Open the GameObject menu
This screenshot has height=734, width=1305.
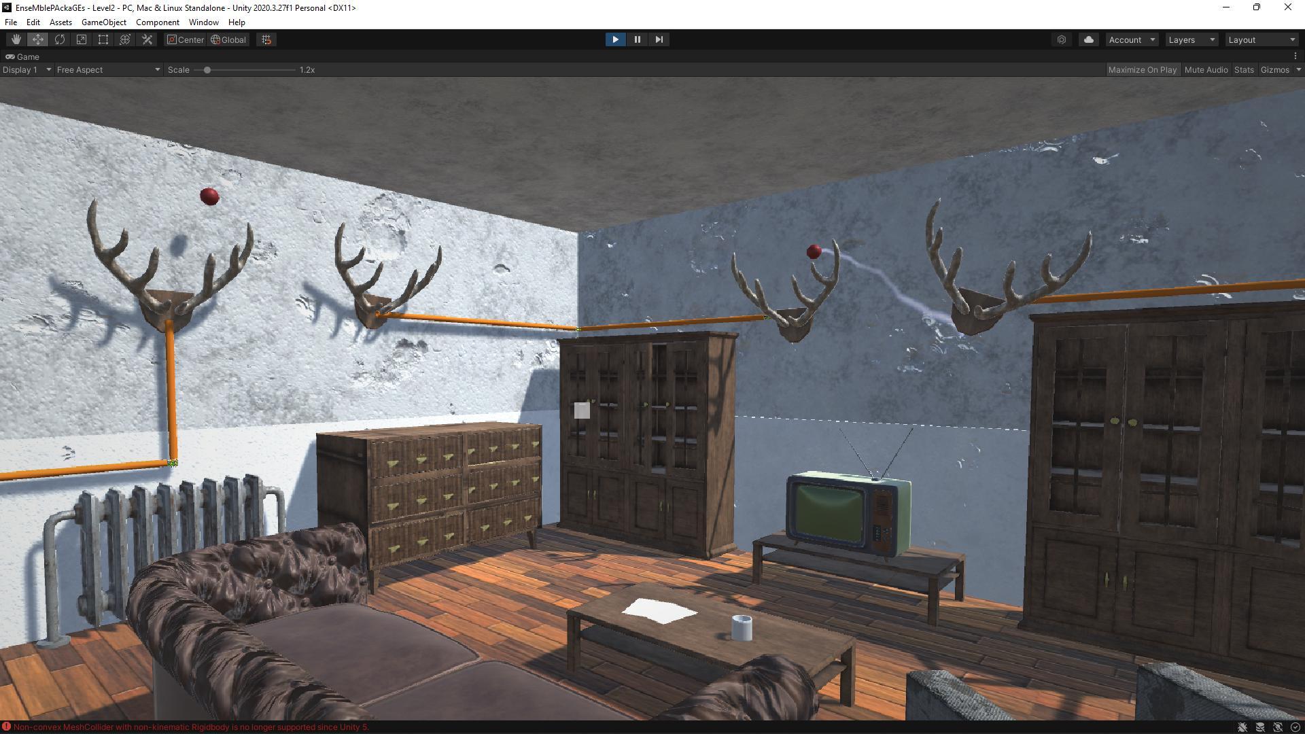pos(103,22)
